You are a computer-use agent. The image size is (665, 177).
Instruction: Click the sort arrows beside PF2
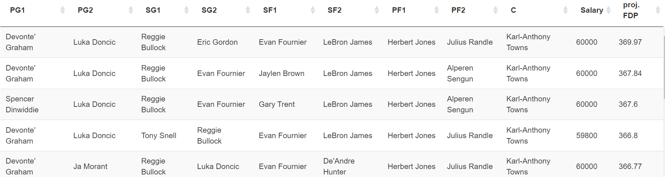[495, 10]
